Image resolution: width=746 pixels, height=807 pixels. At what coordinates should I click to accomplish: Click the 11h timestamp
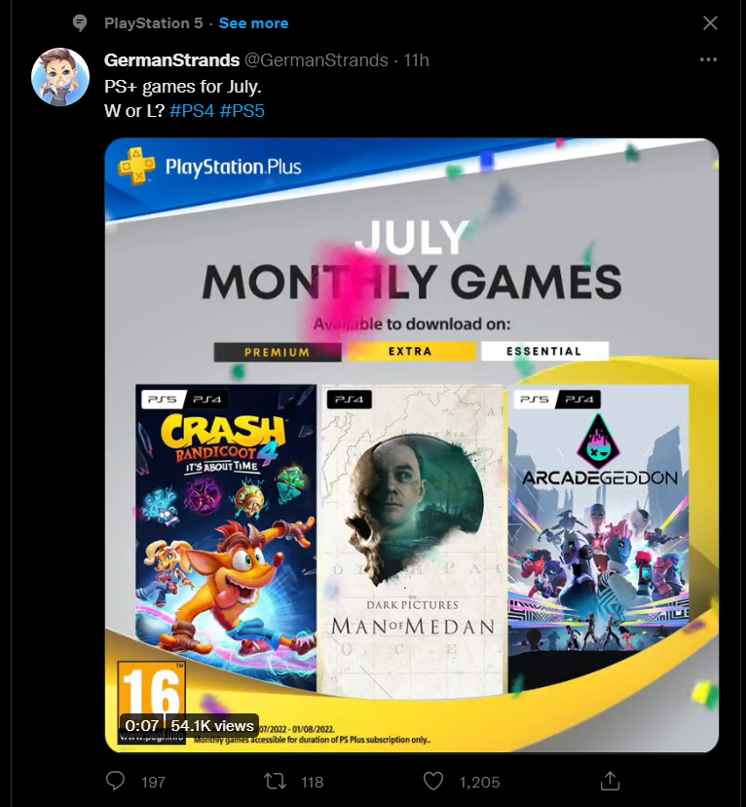[416, 60]
